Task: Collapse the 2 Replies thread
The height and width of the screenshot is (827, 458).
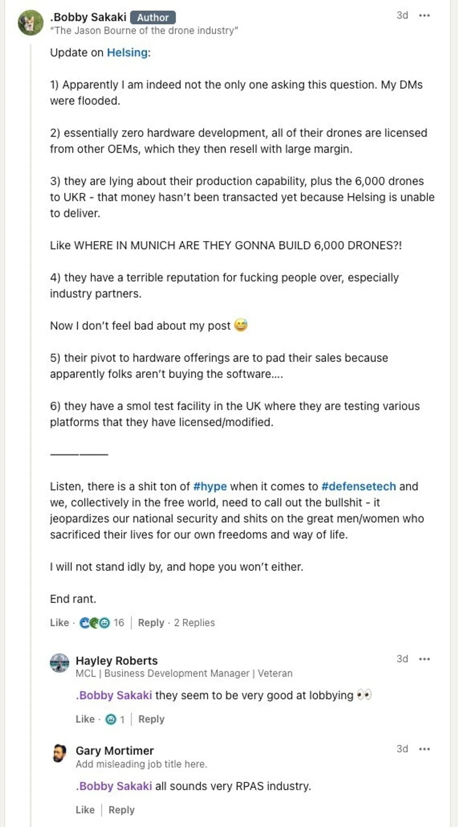Action: coord(194,623)
